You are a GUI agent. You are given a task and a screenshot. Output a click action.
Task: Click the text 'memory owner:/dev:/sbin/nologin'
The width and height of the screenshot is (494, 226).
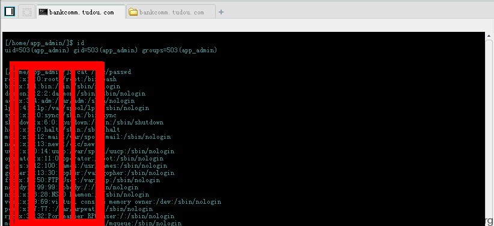pyautogui.click(x=165, y=202)
